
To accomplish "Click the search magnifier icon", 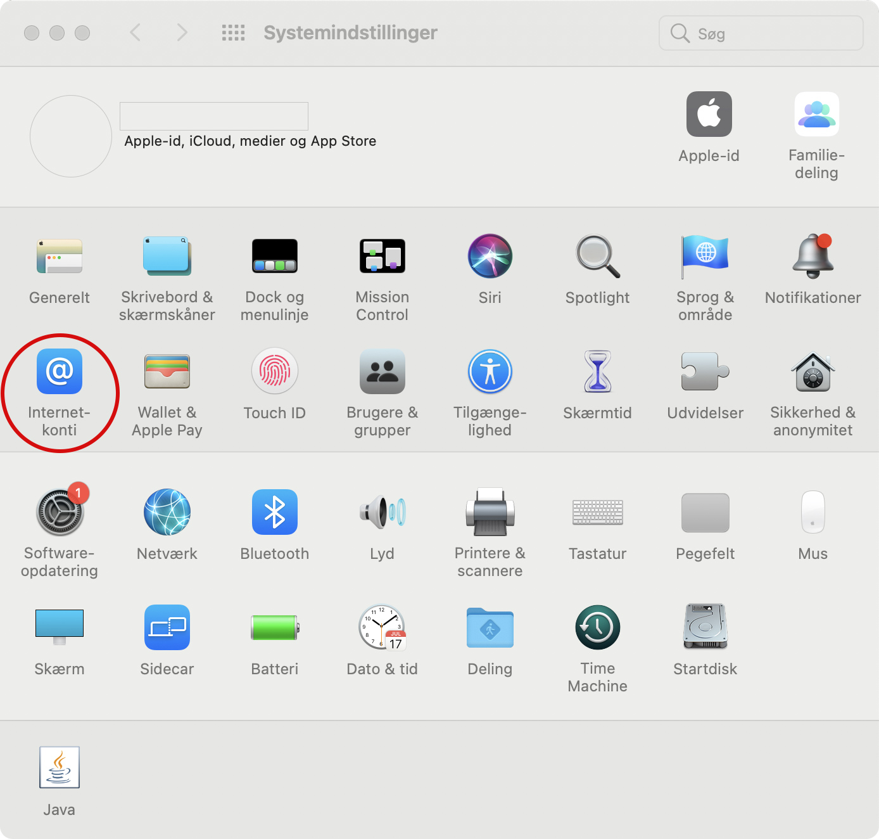I will click(x=680, y=33).
